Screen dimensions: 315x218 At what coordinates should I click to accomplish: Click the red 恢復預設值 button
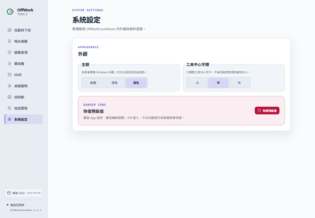point(267,111)
